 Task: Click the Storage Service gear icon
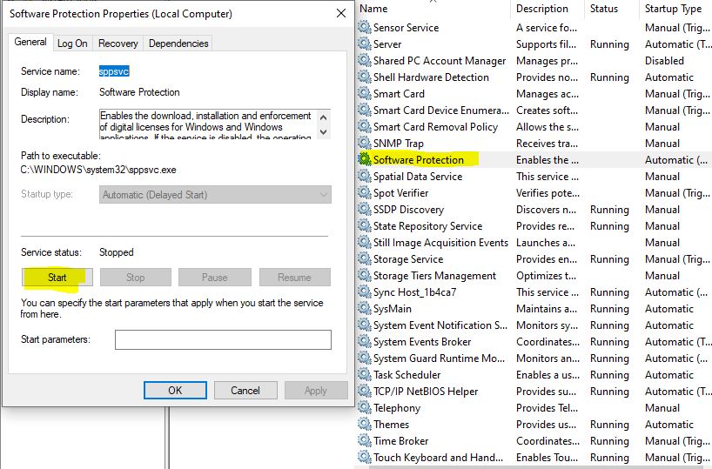point(365,258)
